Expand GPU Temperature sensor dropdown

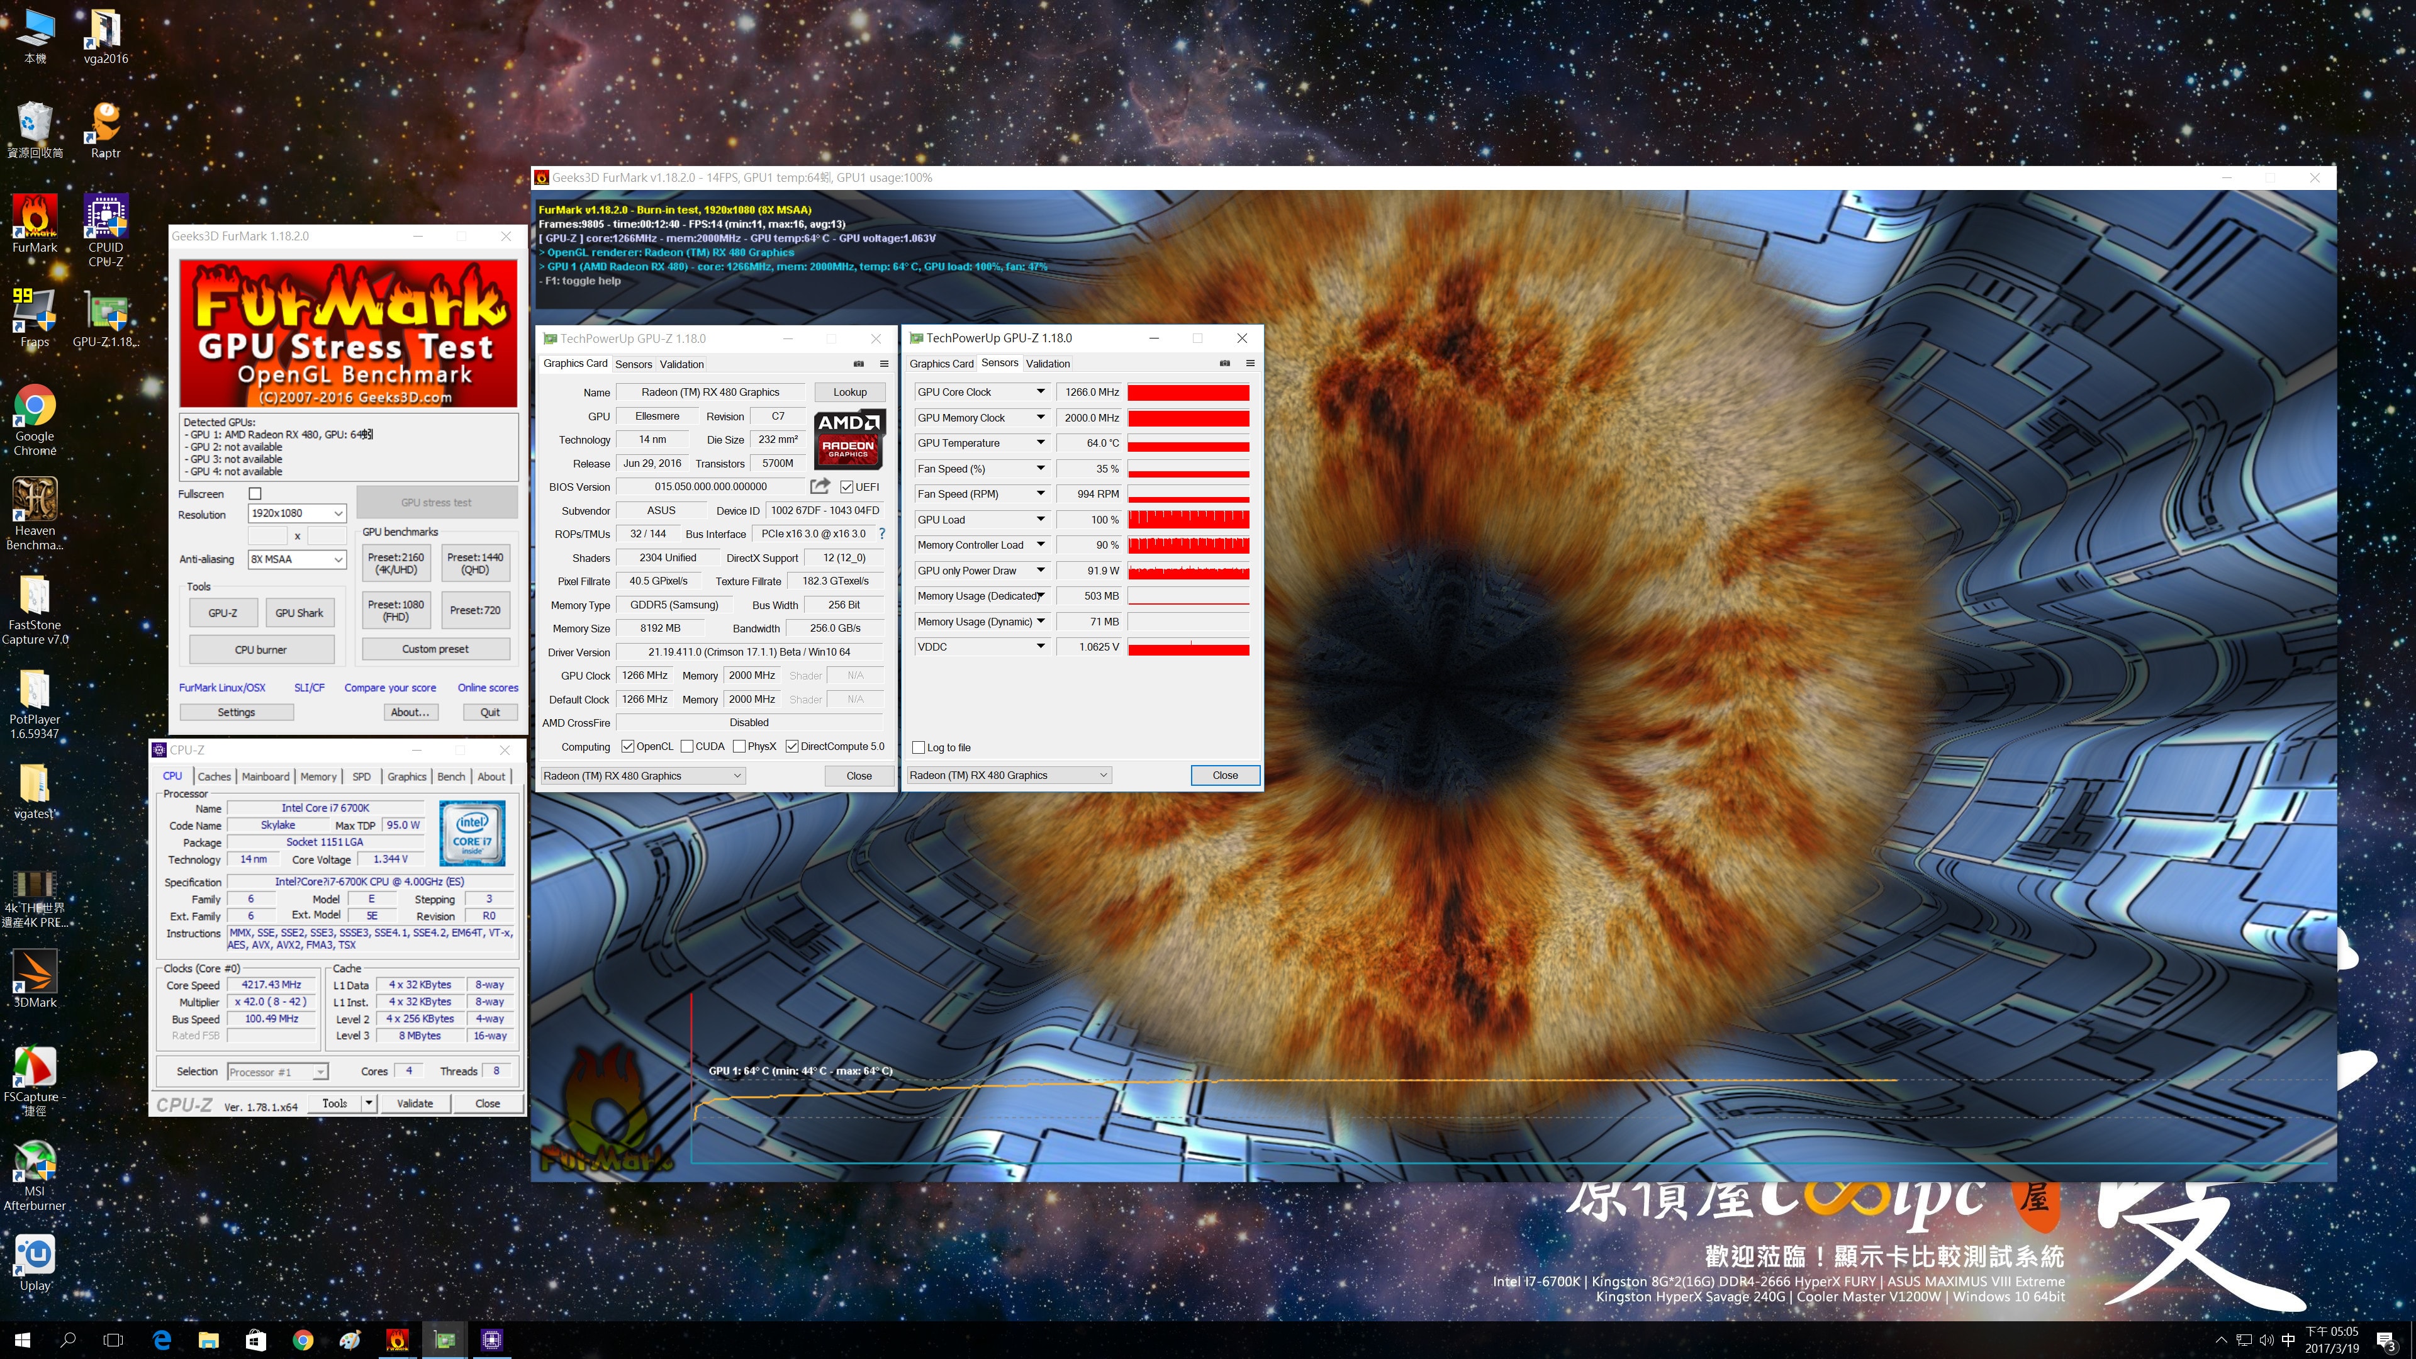point(1040,443)
